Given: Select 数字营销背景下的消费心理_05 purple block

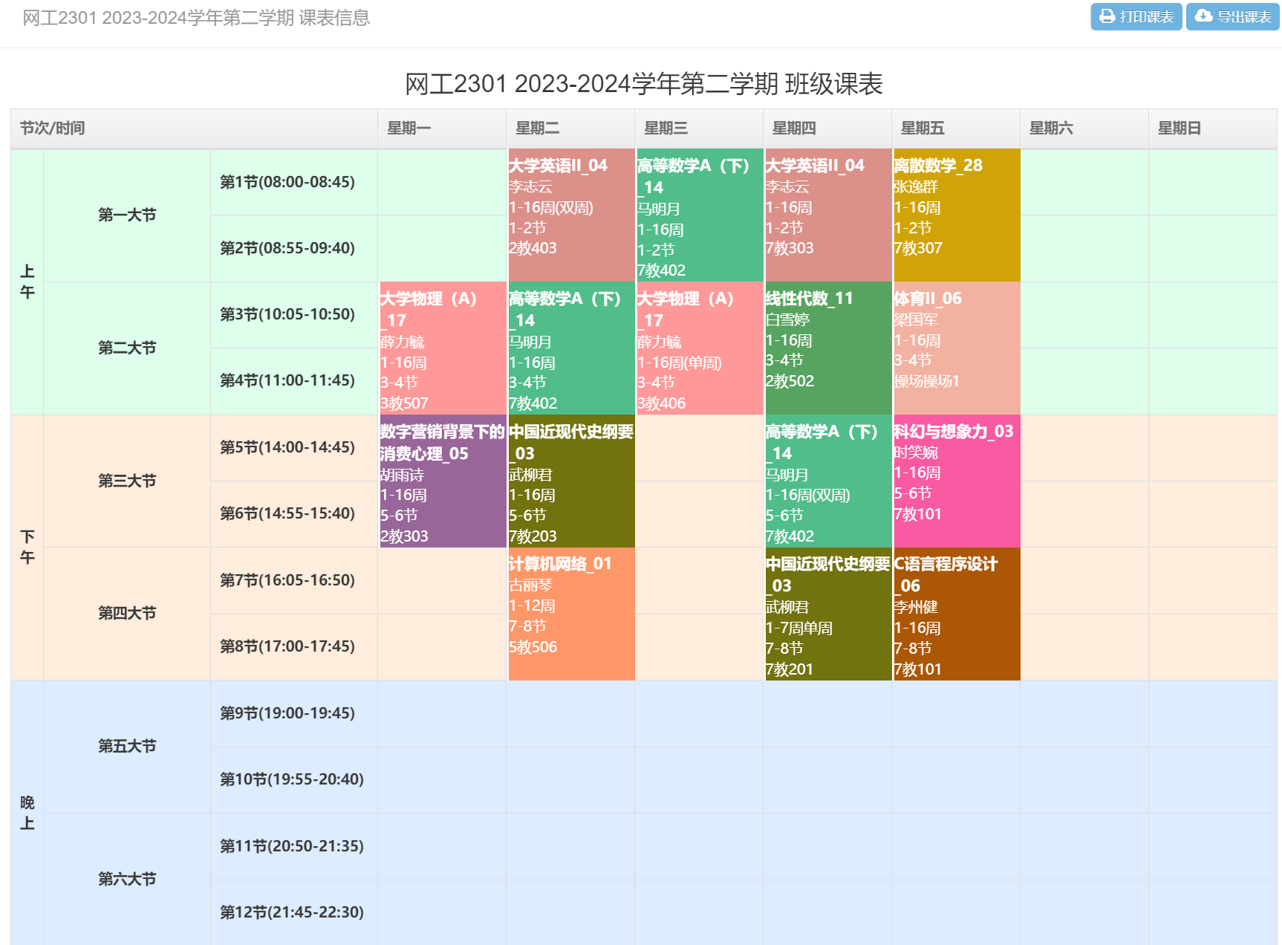Looking at the screenshot, I should [443, 481].
